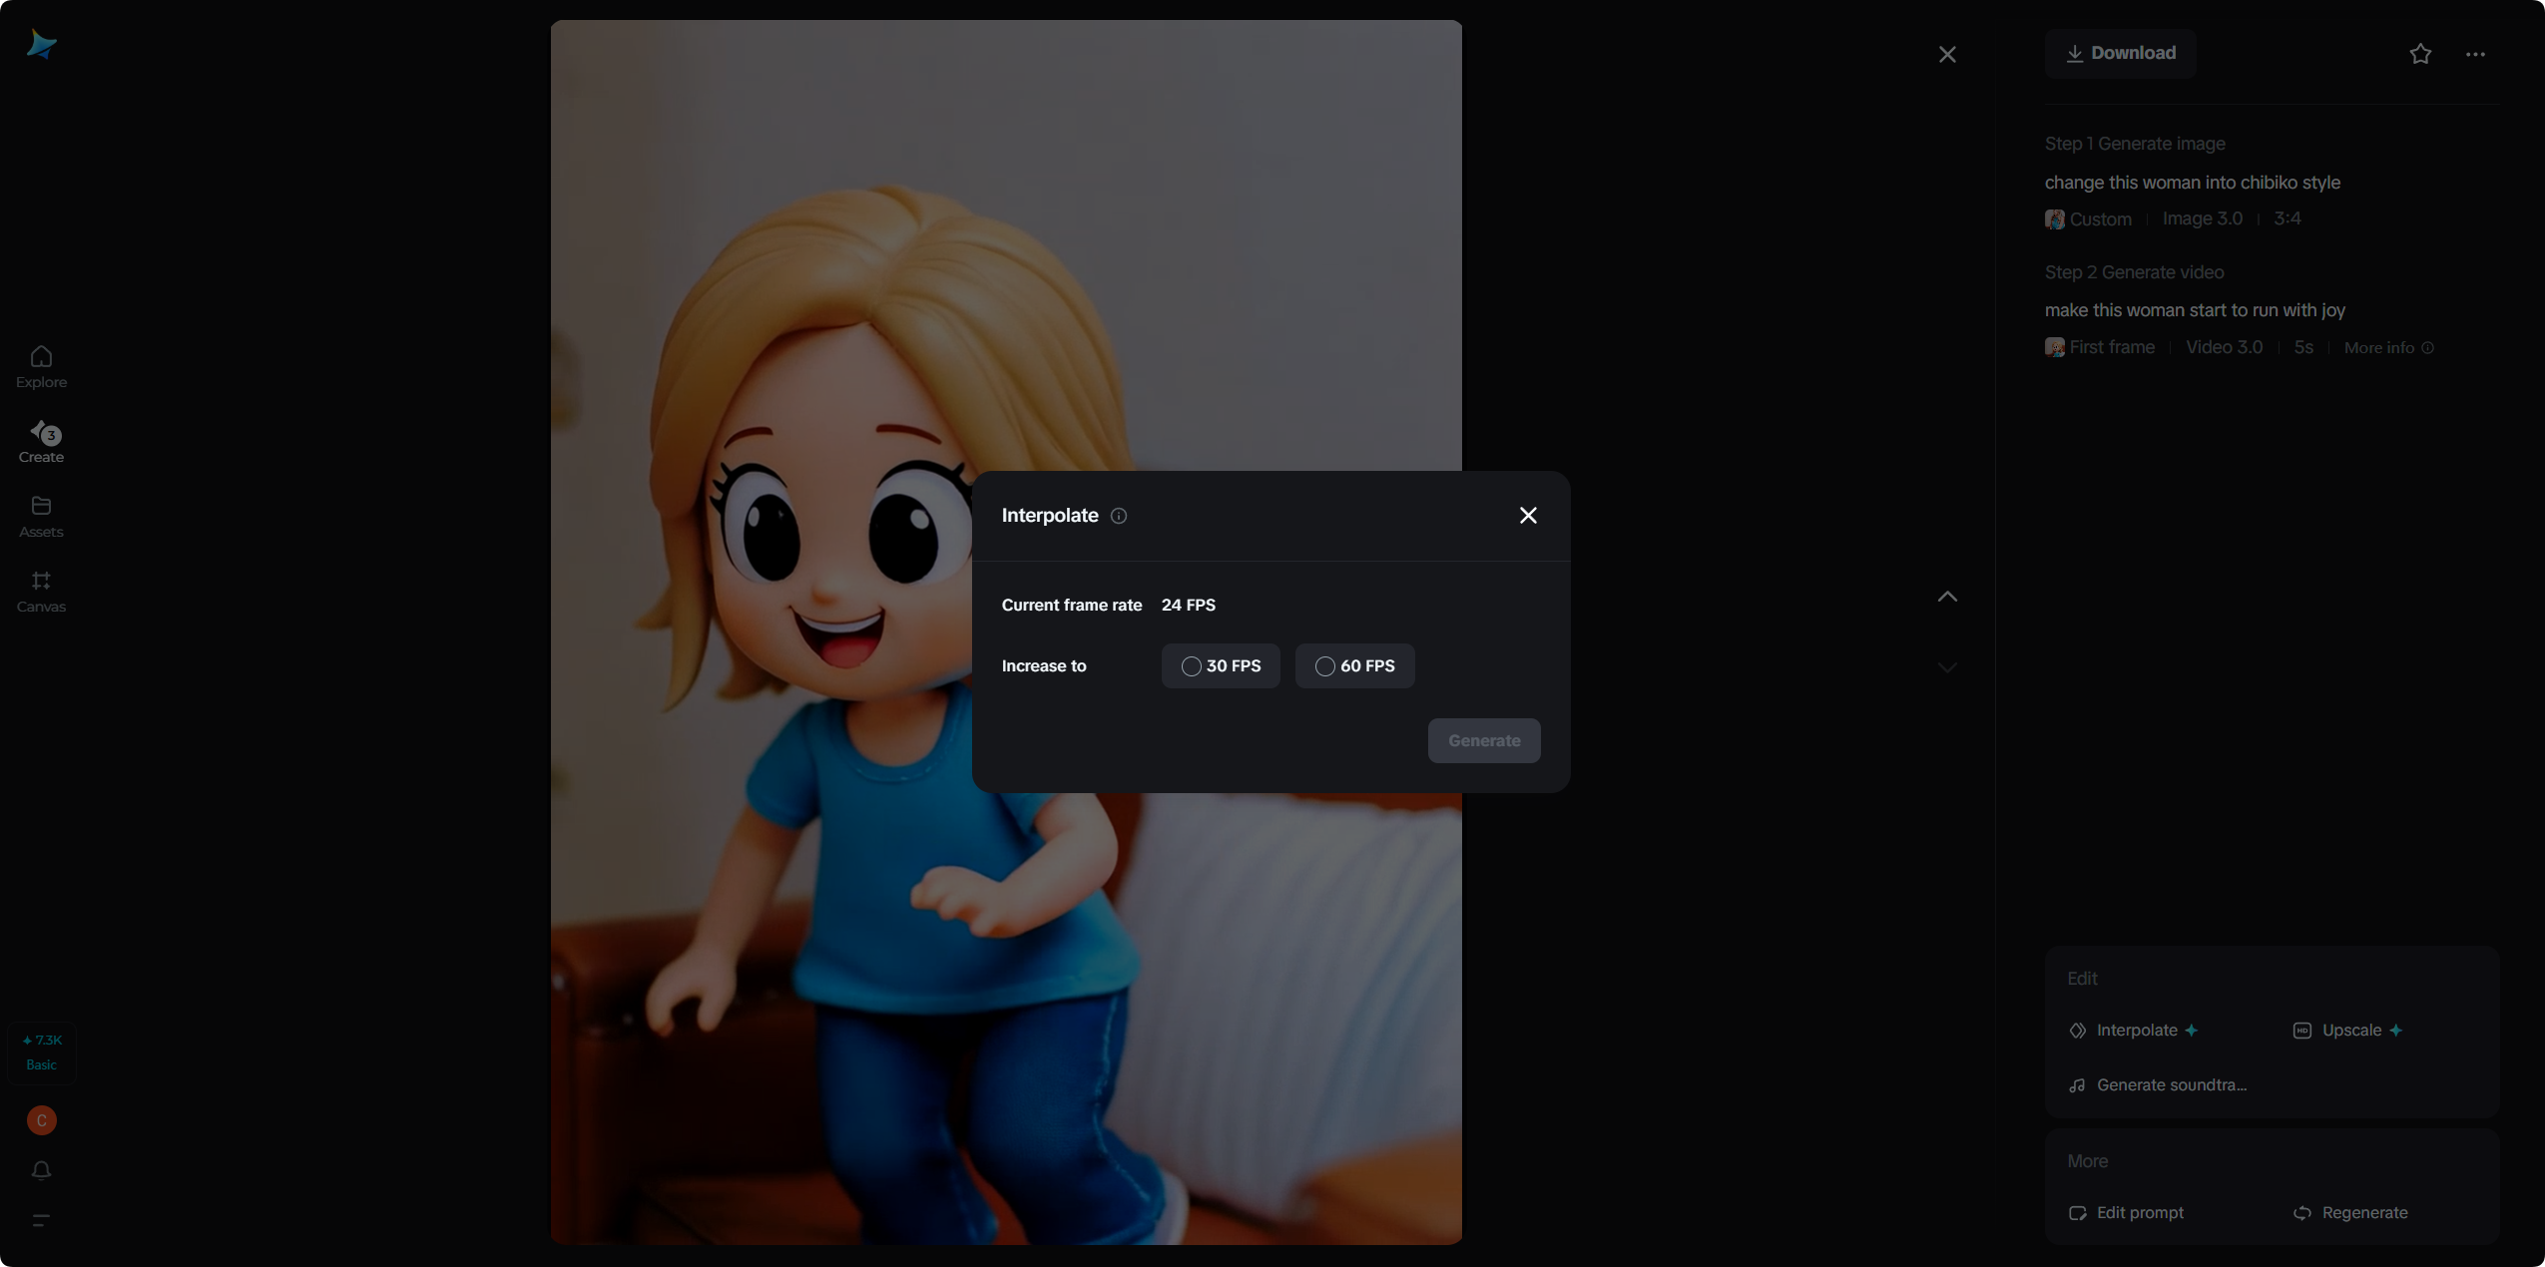Viewport: 2545px width, 1267px height.
Task: Switch to the Canvas view
Action: [x=40, y=591]
